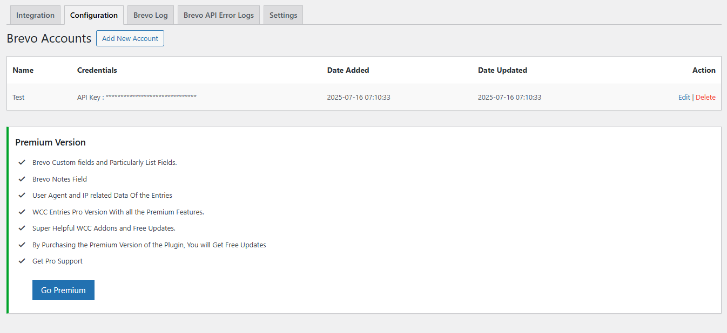The width and height of the screenshot is (727, 333).
Task: Click the Brevo Notes Field item
Action: pos(59,179)
